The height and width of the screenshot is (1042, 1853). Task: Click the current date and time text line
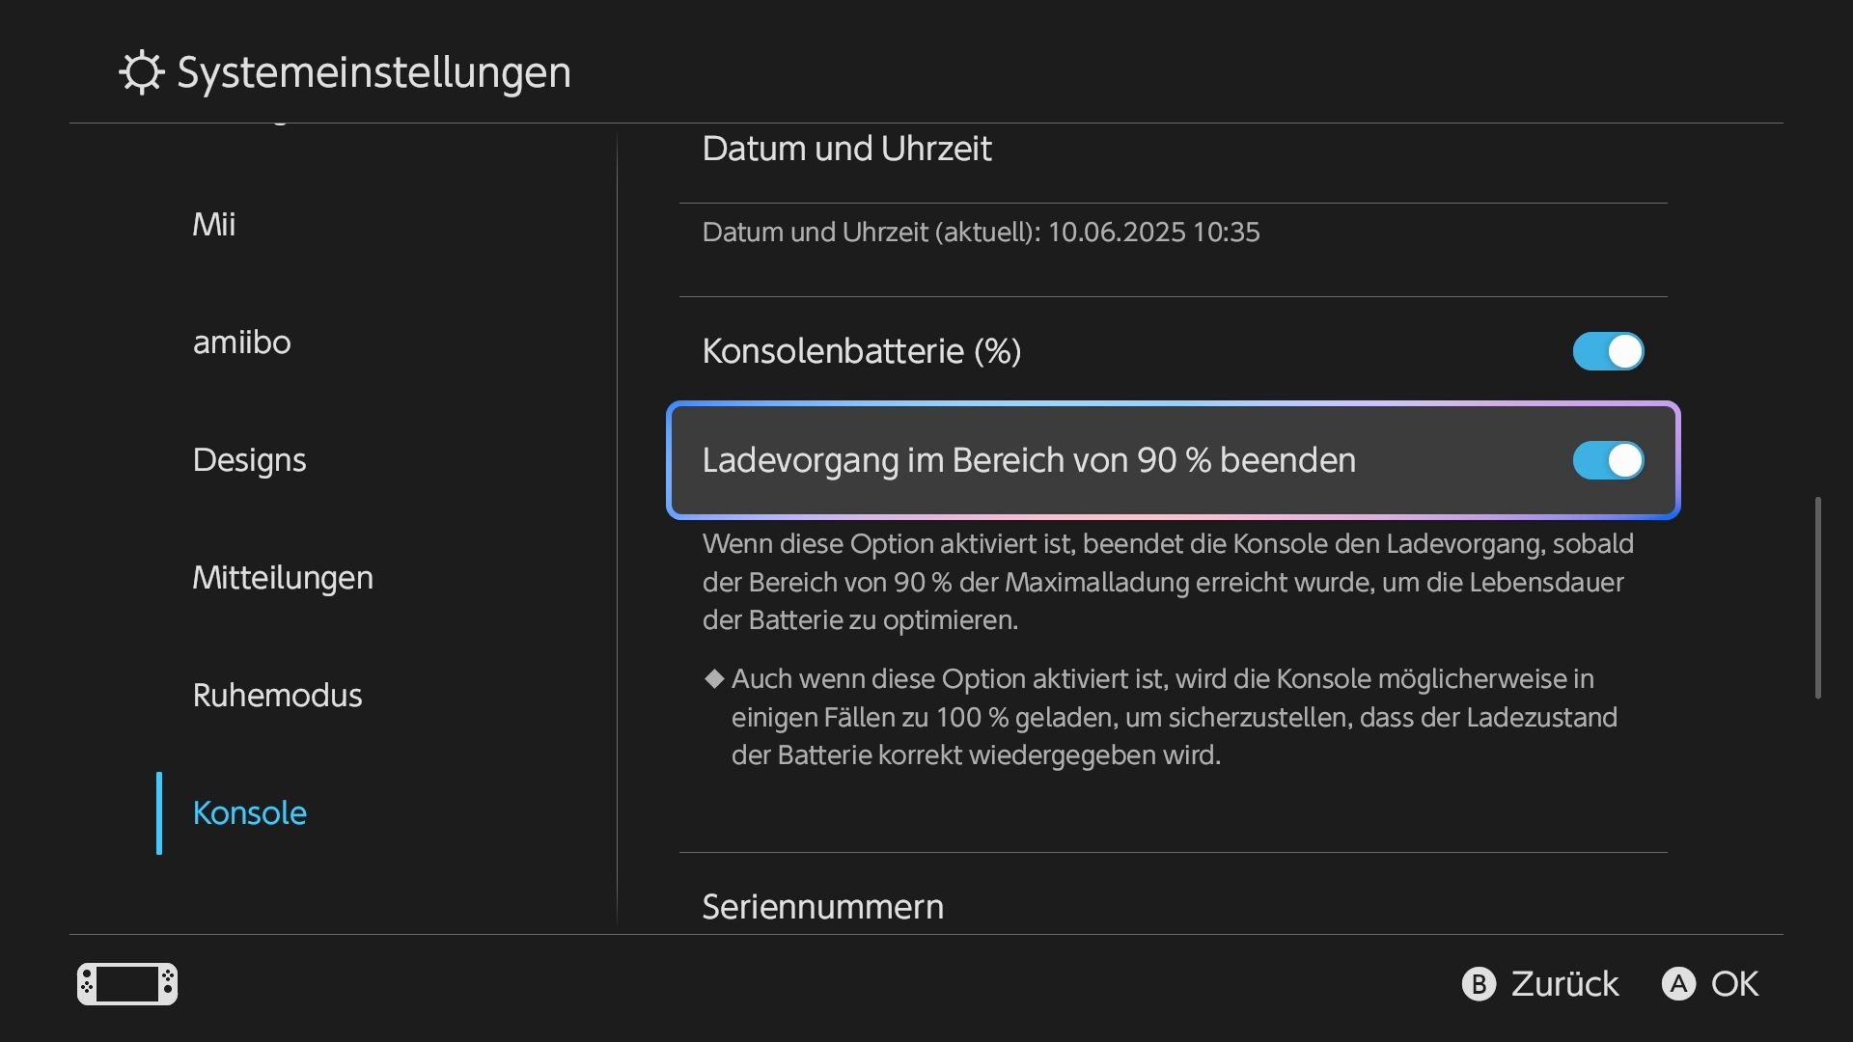(x=981, y=233)
